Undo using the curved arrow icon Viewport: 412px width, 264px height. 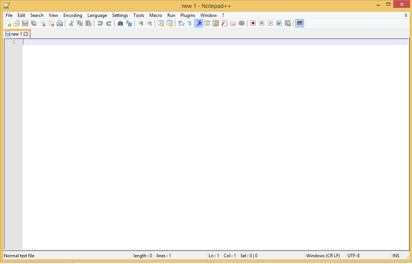[x=100, y=23]
